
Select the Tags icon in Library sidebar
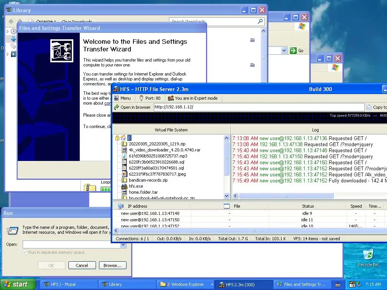pos(13,46)
